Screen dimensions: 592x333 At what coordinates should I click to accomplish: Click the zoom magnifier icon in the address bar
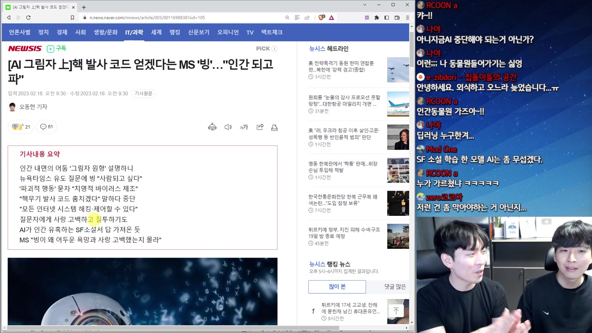[x=287, y=18]
